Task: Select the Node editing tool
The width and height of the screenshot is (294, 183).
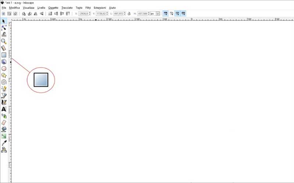Action: pyautogui.click(x=4, y=28)
